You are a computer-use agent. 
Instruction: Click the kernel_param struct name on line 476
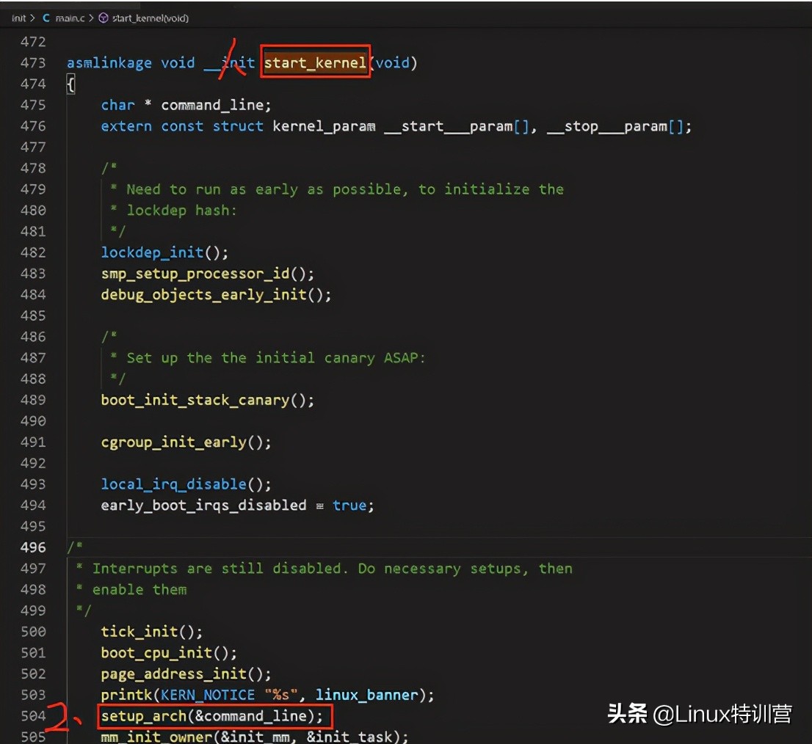[x=325, y=126]
